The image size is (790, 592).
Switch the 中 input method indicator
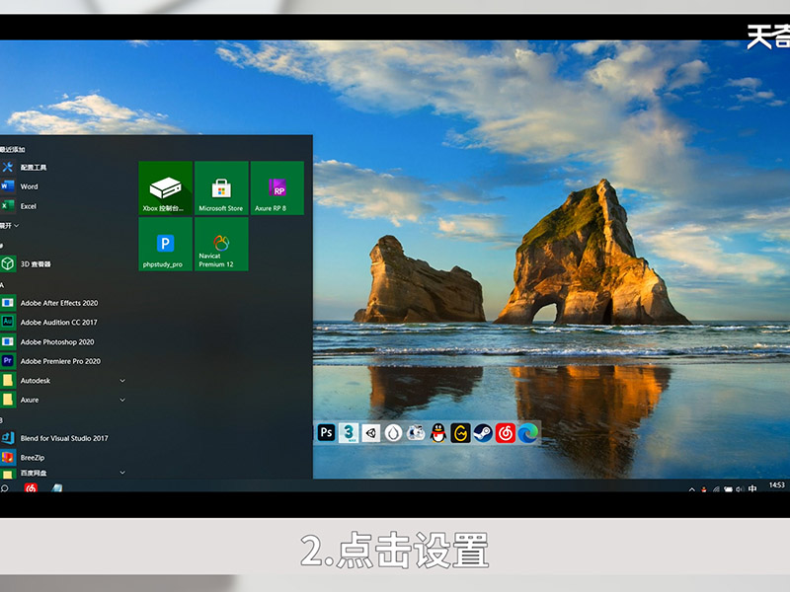point(752,488)
